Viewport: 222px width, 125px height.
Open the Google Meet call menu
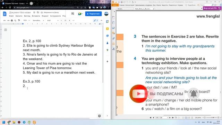80,14
